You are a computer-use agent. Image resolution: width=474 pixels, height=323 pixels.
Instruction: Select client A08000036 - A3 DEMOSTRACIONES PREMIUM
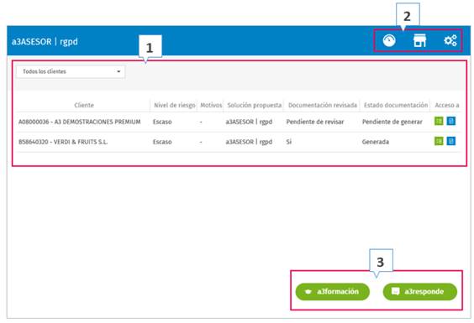click(80, 122)
